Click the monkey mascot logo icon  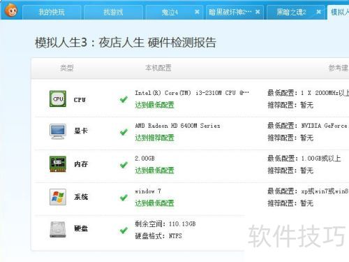pyautogui.click(x=11, y=10)
